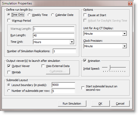Check the Pause at Start option
This screenshot has height=115, width=138.
[x=85, y=15]
